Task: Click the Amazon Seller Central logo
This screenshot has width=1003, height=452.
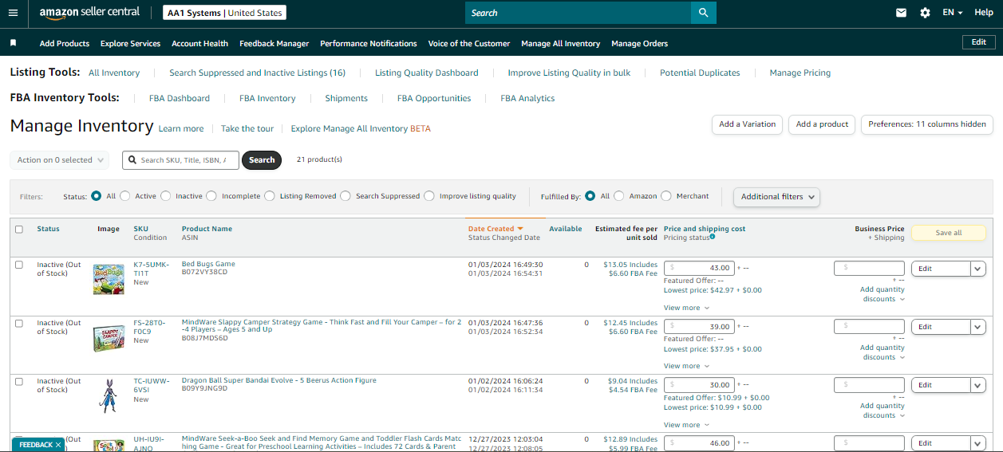Action: (x=89, y=13)
